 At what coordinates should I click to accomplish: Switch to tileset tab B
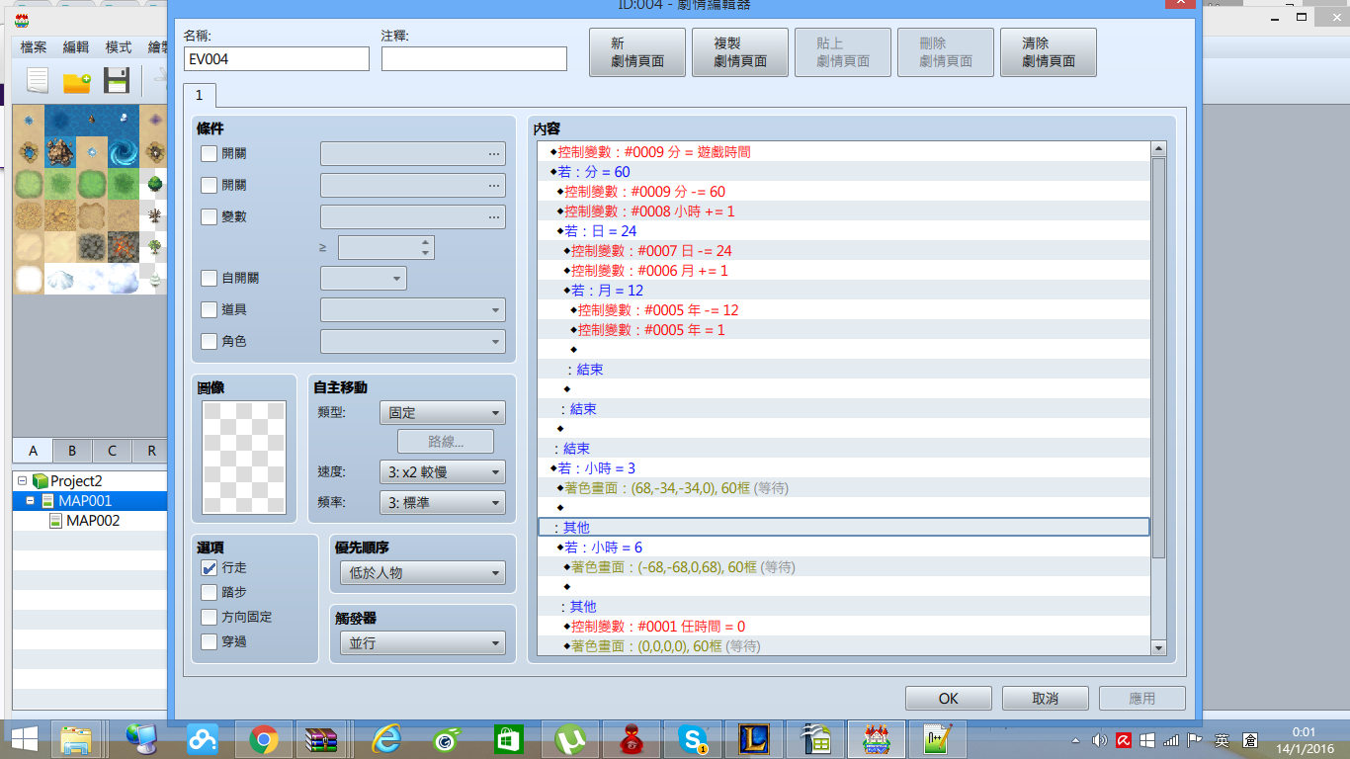(x=72, y=451)
